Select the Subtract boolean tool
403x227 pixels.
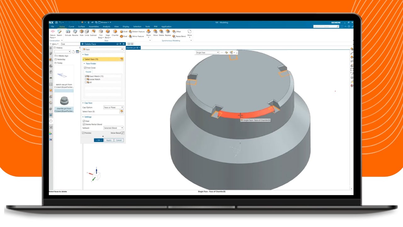click(x=93, y=33)
